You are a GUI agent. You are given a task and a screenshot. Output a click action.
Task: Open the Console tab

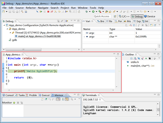[x=8, y=95]
